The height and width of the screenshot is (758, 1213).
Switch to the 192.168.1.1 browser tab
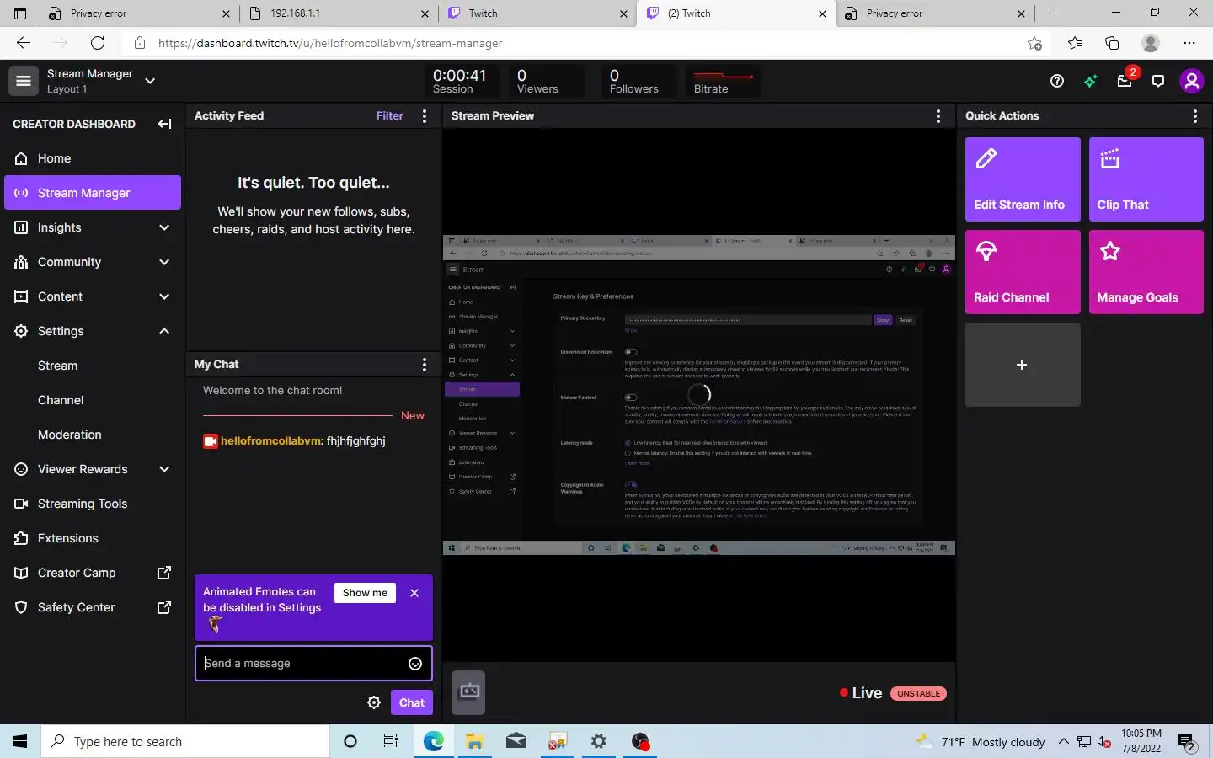[339, 13]
